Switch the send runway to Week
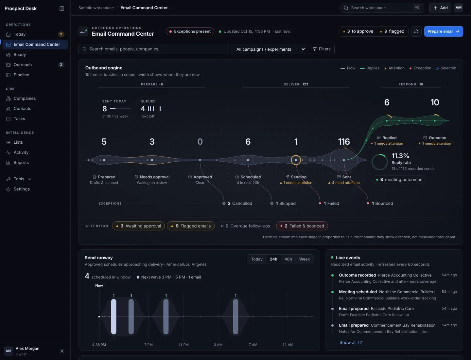This screenshot has height=360, width=471. (305, 259)
